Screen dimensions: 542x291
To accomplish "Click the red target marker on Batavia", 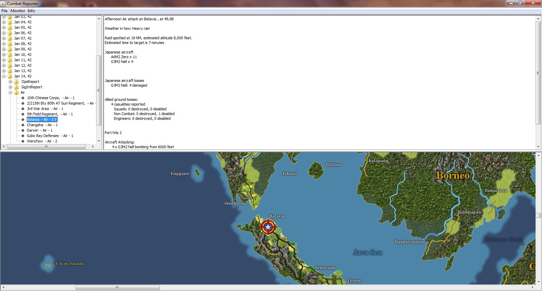I will pos(268,227).
